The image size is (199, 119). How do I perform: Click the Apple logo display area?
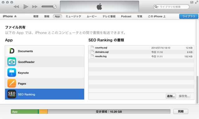(99, 6)
